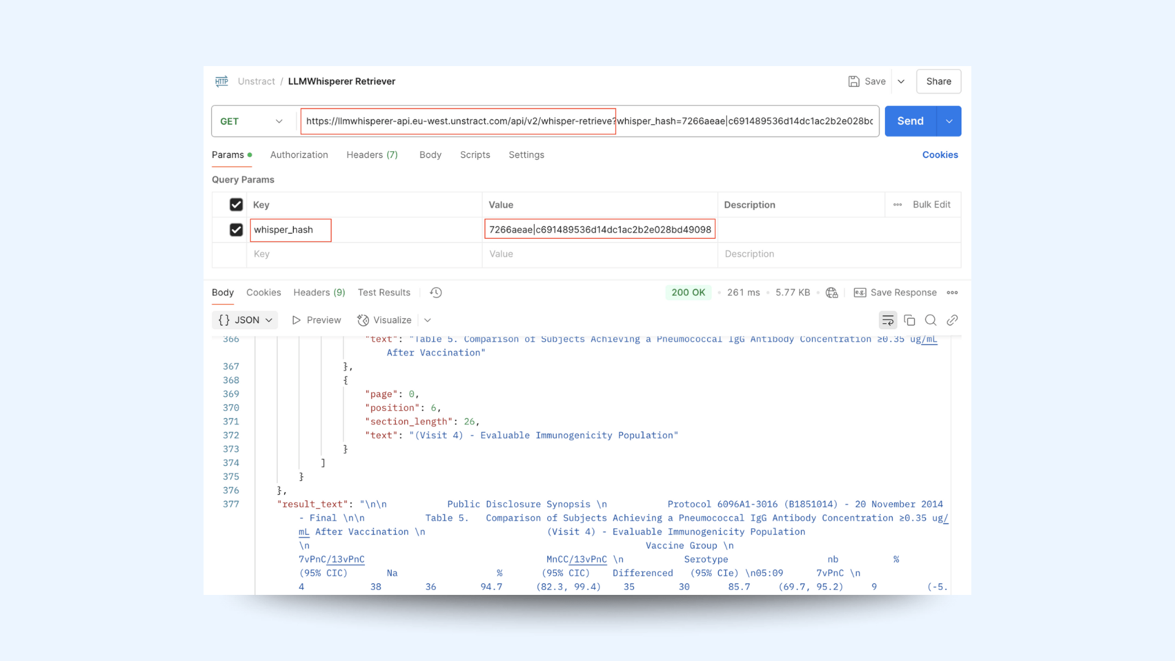Click the get-link icon in response toolbar
The width and height of the screenshot is (1175, 661).
click(x=952, y=319)
